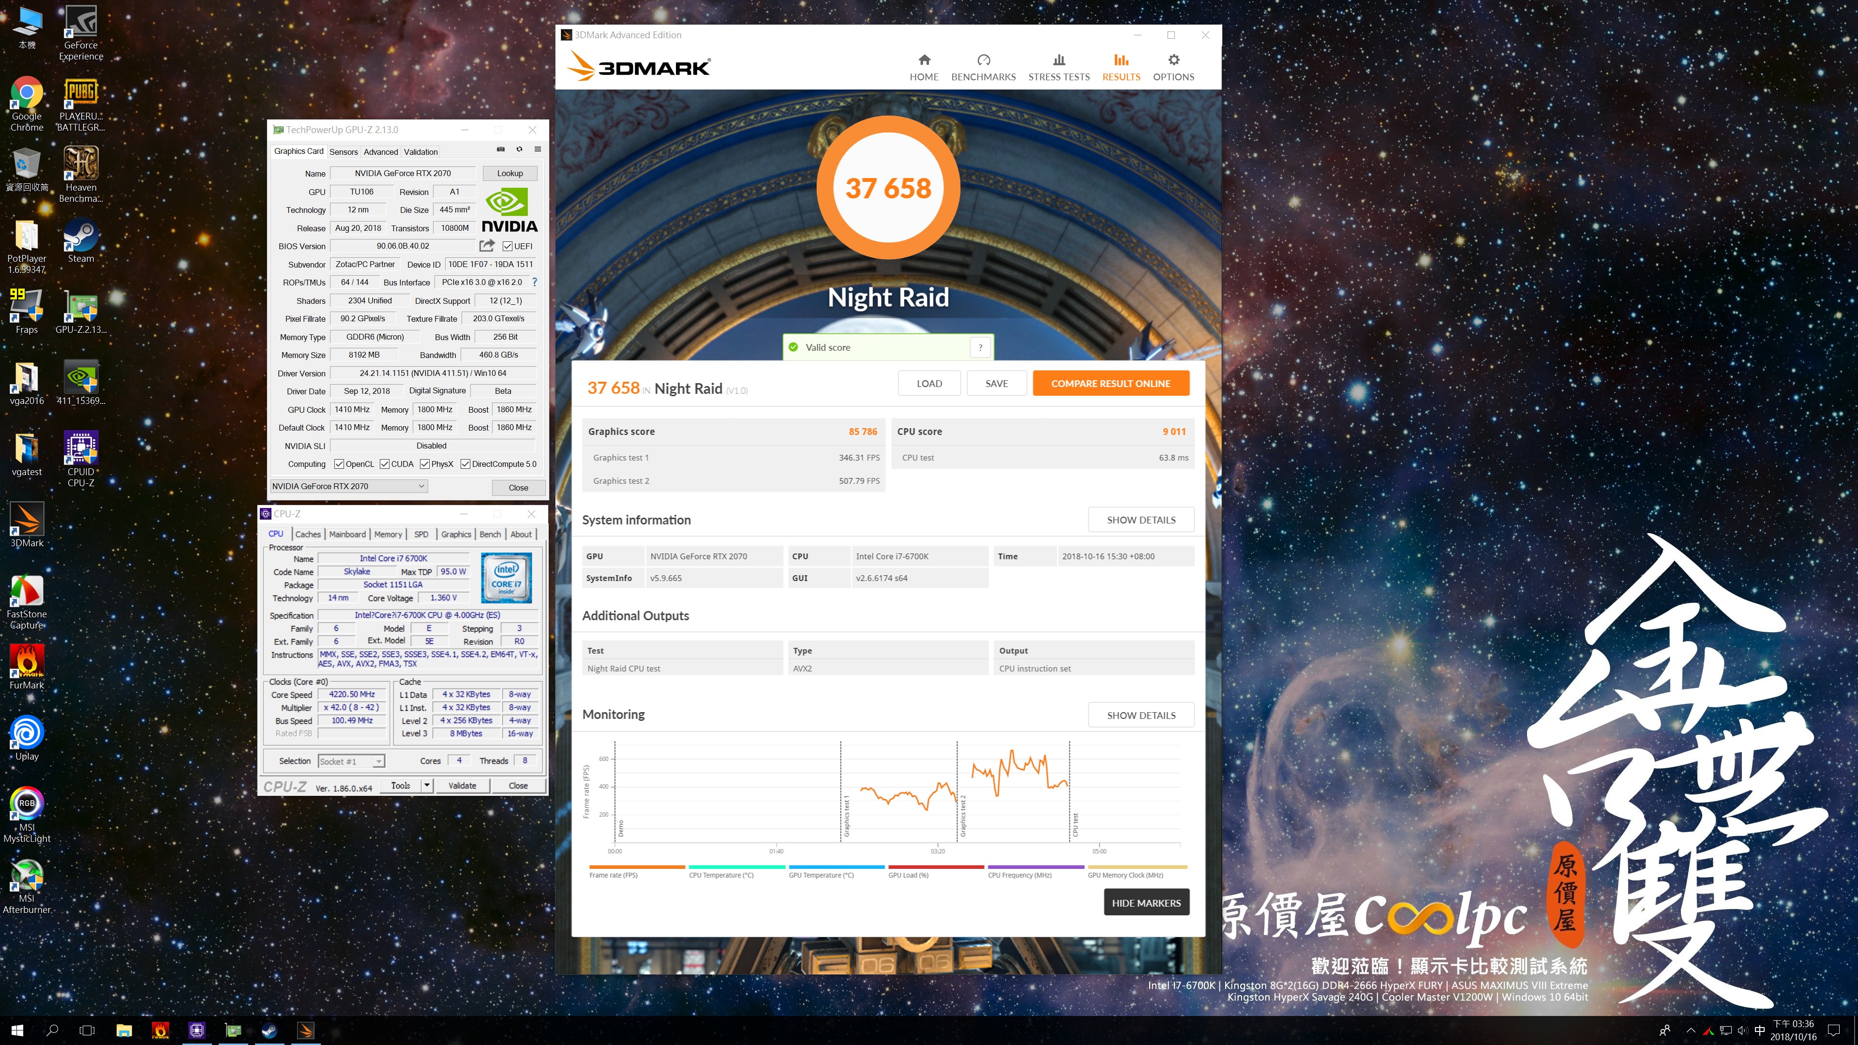Click the taskbar clock showing 03:36
The height and width of the screenshot is (1045, 1858).
point(1792,1030)
